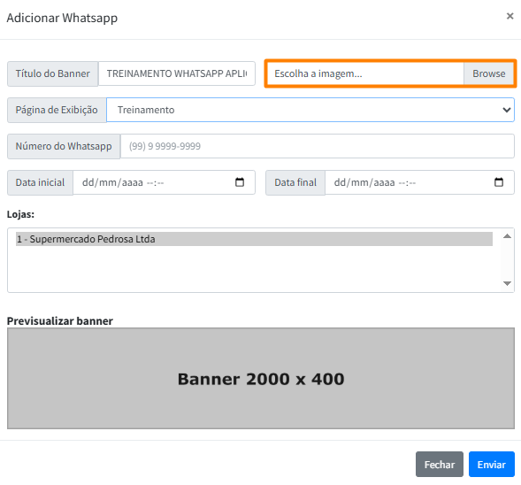Open the calendar picker for Data final
This screenshot has width=521, height=485.
click(x=498, y=182)
